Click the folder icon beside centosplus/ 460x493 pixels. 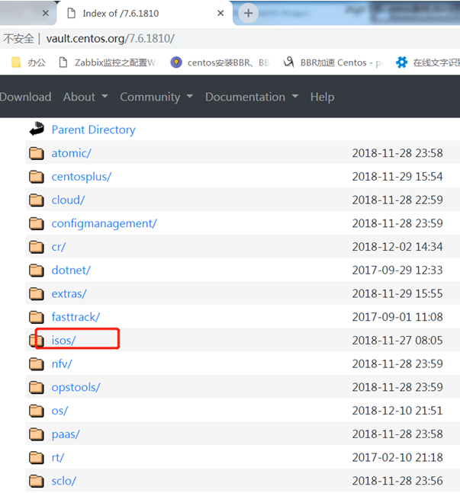pos(37,176)
